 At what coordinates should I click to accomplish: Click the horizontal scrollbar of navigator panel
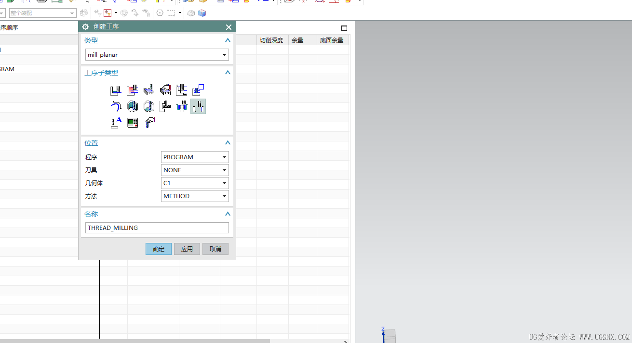135,341
